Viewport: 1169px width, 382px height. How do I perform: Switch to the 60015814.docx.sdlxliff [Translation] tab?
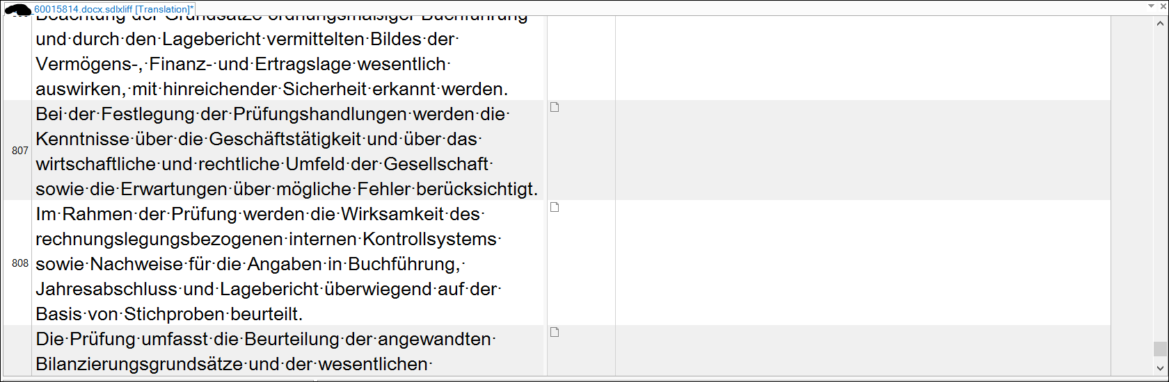114,9
